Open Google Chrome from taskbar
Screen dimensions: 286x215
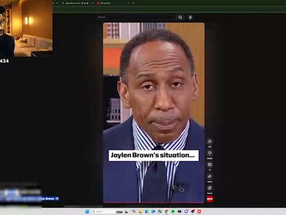tap(166, 211)
